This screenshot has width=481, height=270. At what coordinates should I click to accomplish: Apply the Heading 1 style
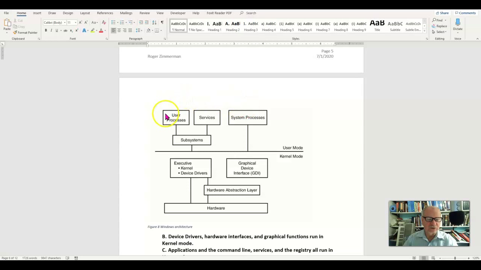[x=215, y=26]
